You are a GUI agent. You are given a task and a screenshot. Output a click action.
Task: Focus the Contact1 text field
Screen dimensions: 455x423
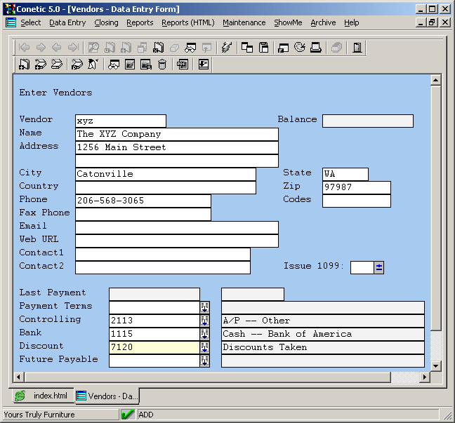(x=162, y=254)
